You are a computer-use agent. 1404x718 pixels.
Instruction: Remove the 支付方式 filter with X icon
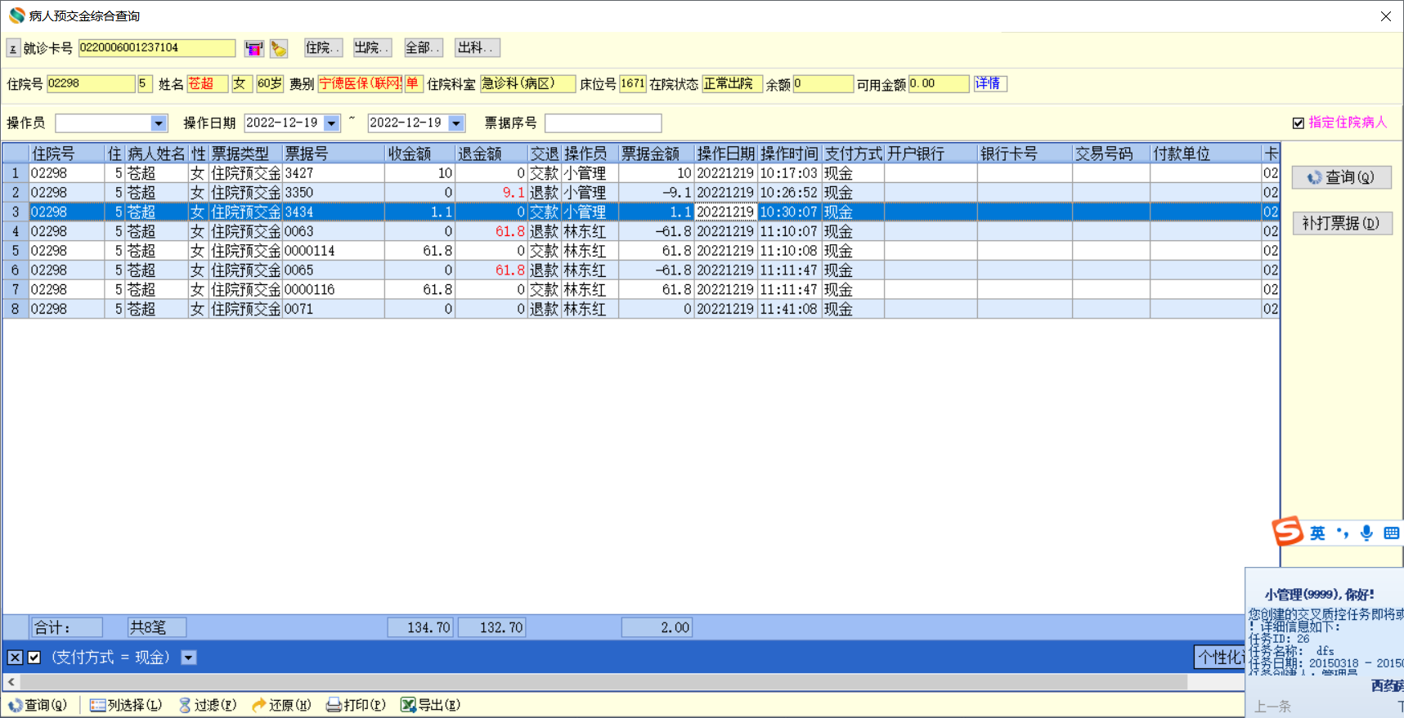[x=15, y=658]
